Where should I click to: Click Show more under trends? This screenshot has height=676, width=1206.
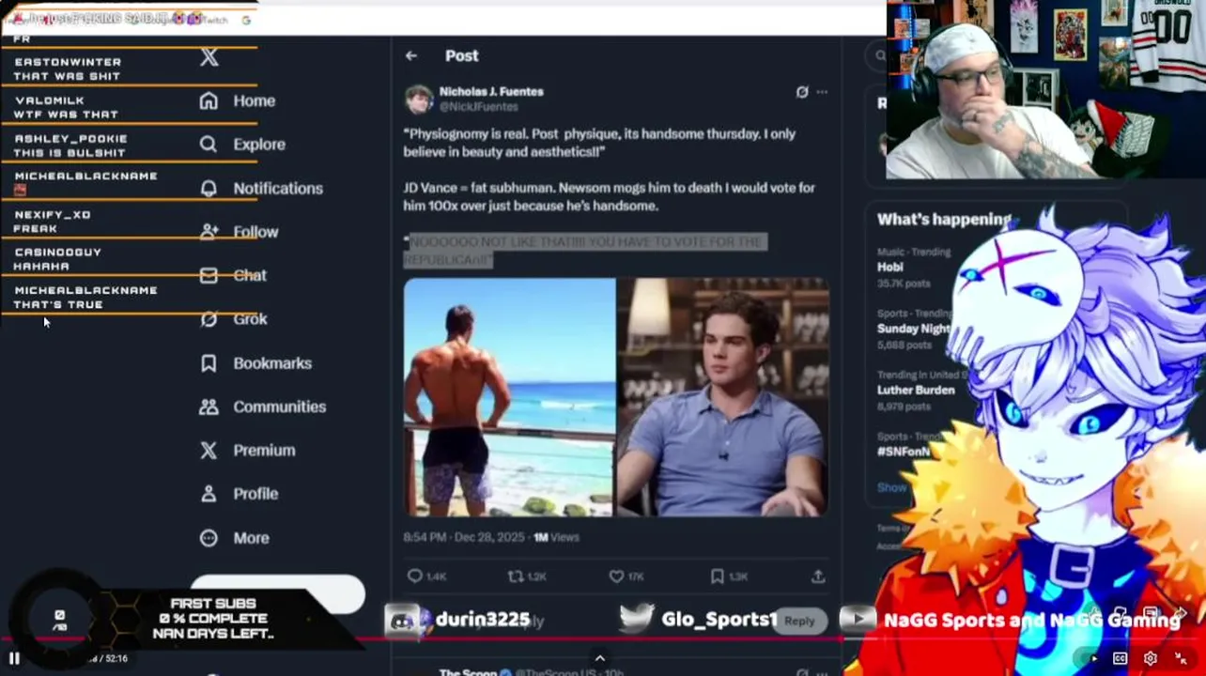(892, 487)
